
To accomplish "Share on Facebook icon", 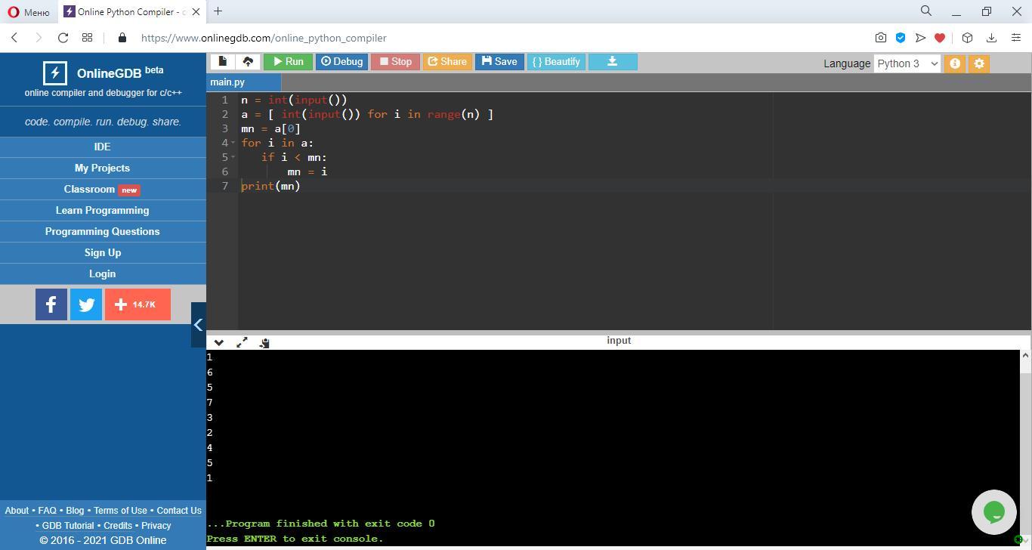I will pyautogui.click(x=51, y=304).
